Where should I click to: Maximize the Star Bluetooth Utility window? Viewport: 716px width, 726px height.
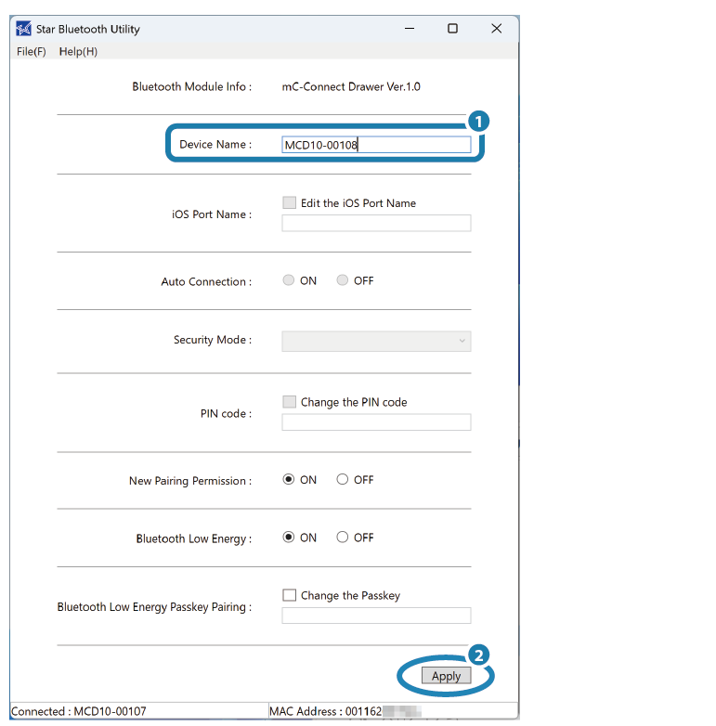point(452,29)
